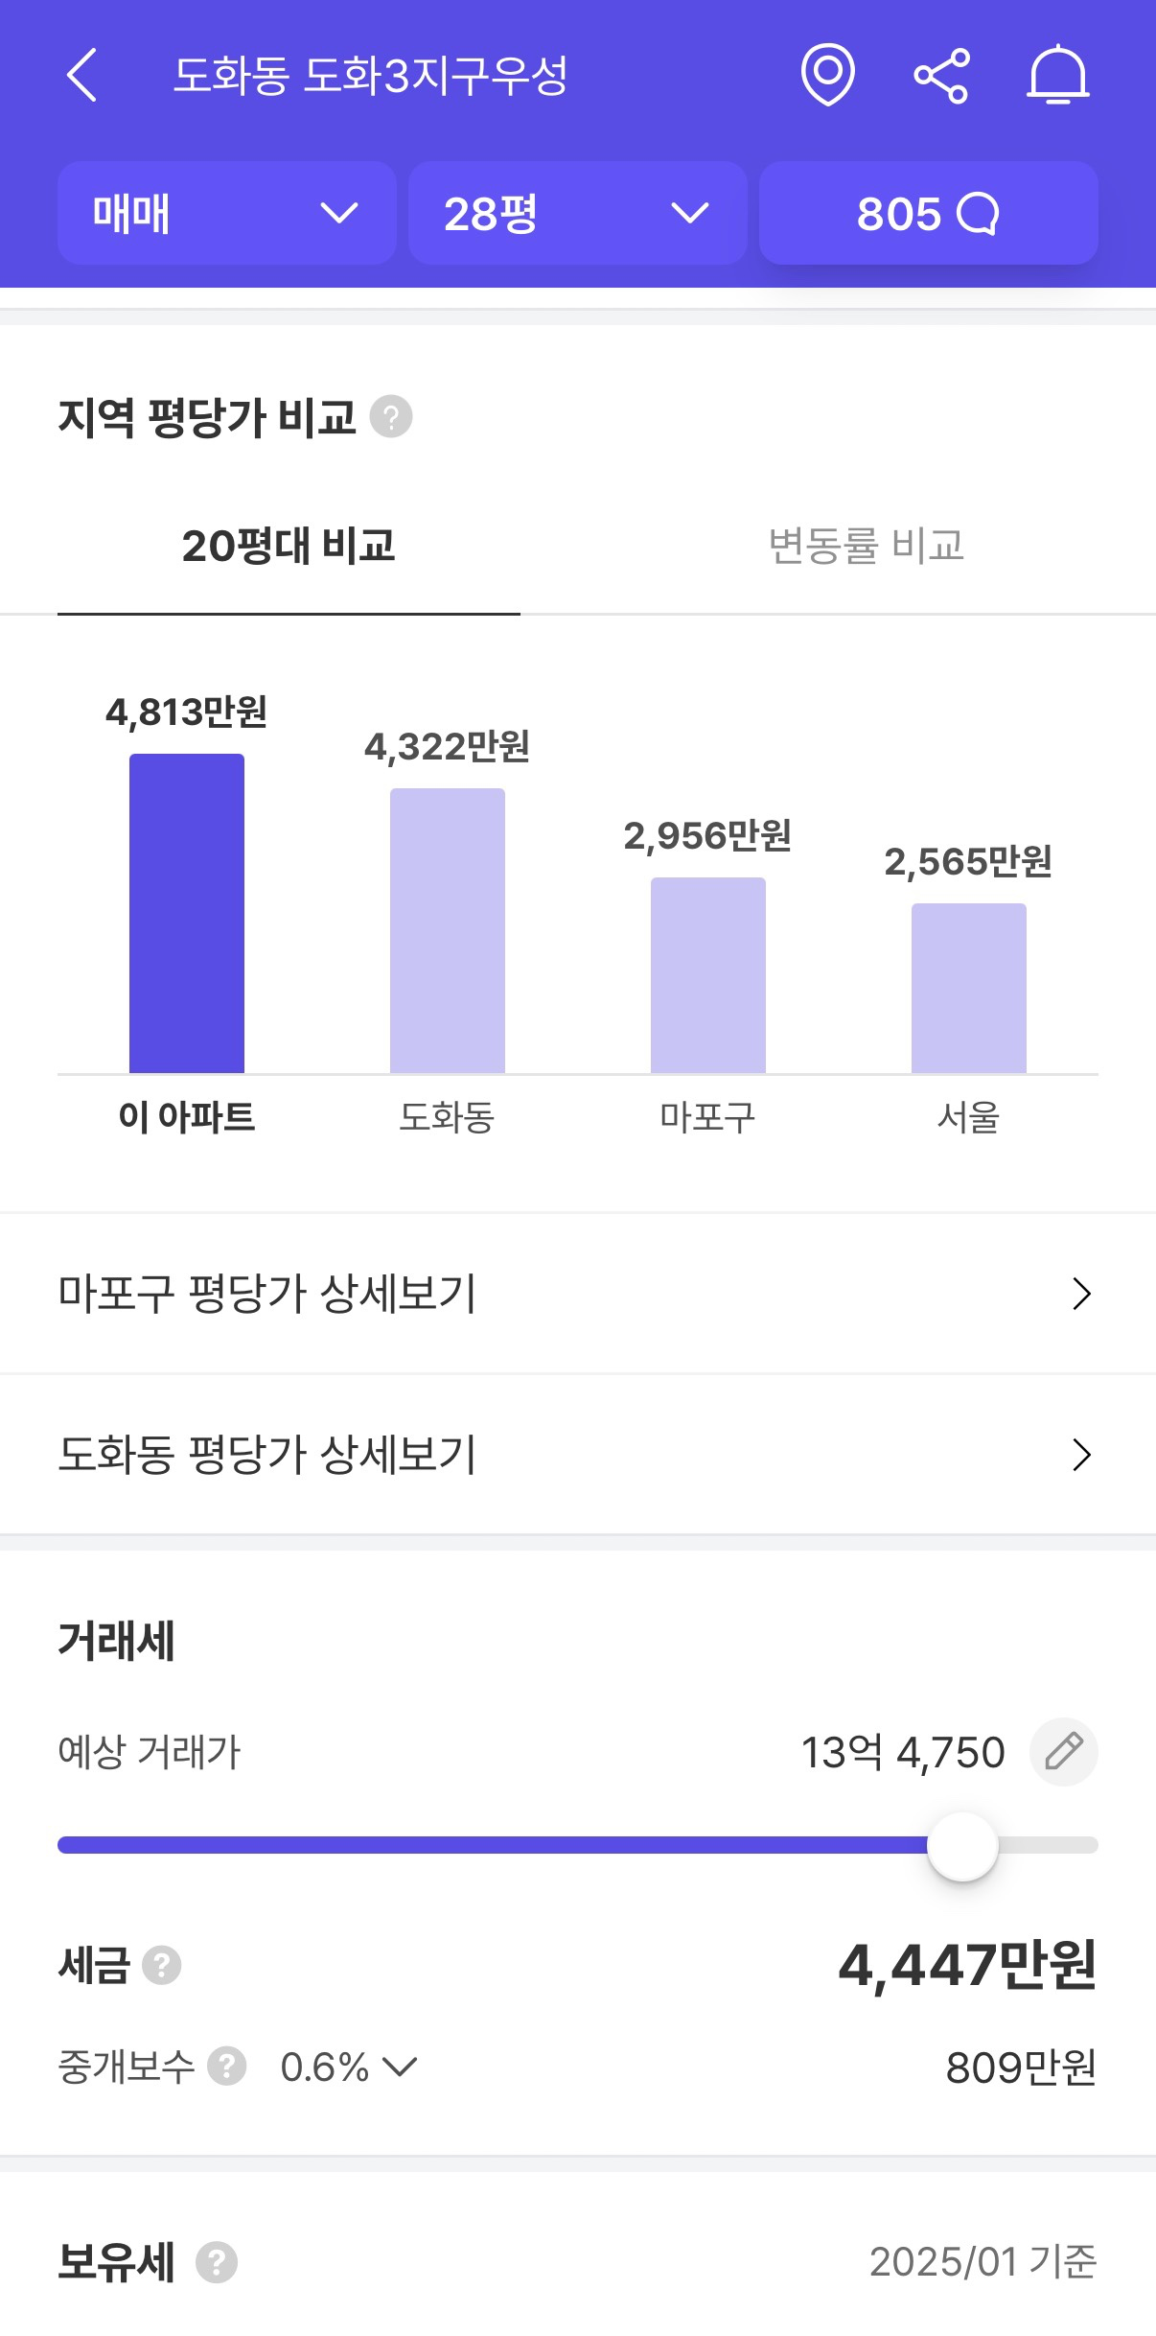Open the 매매 transaction type dropdown
Image resolution: width=1156 pixels, height=2336 pixels.
click(227, 213)
